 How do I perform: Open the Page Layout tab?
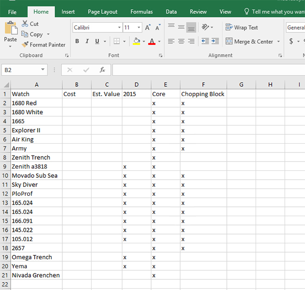click(x=103, y=12)
